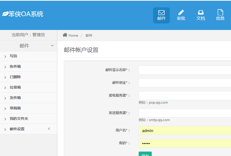Click the 用户名 field containing admin
The image size is (231, 156).
coord(185,130)
